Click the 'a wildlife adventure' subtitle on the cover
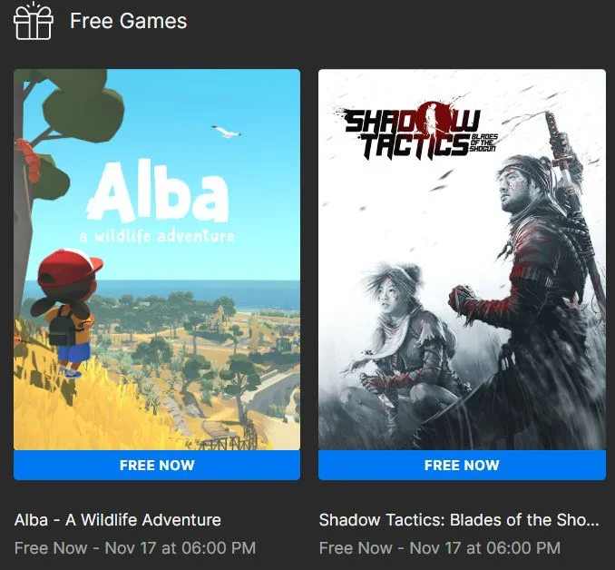The height and width of the screenshot is (570, 615). coord(157,236)
